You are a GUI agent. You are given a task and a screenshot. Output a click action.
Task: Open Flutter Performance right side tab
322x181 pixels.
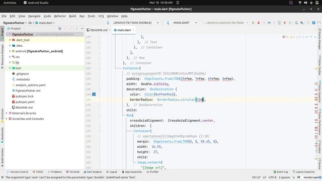320,121
